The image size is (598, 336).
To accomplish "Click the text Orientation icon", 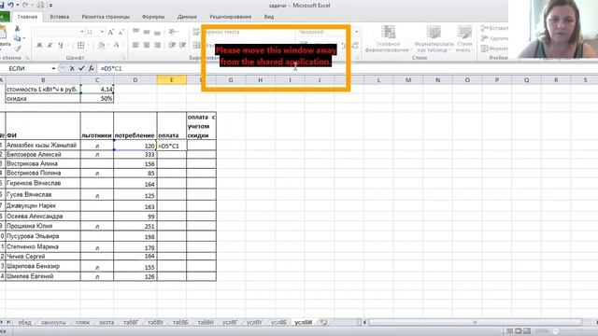I will tap(172, 32).
